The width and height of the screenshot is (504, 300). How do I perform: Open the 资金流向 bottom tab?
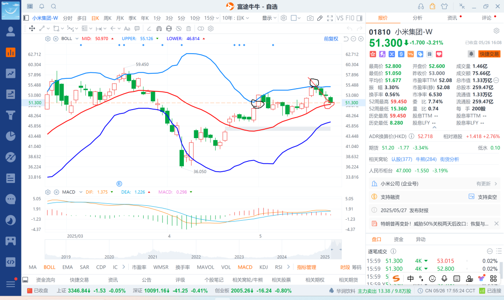[x=45, y=280]
